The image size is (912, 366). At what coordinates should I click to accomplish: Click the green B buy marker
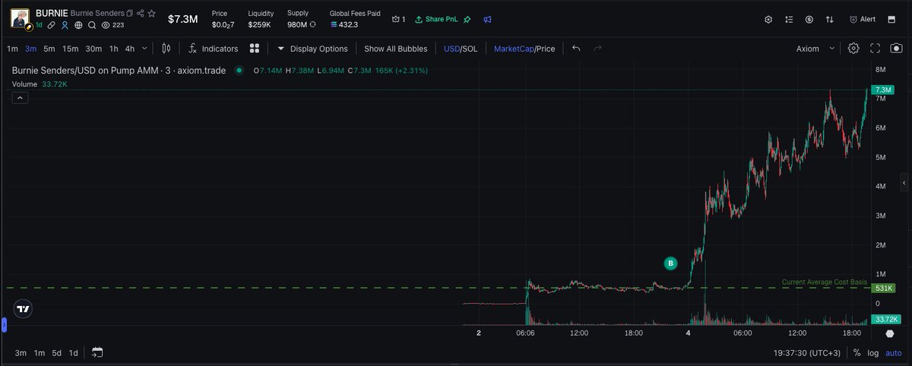coord(670,263)
